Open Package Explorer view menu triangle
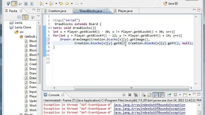The width and height of the screenshot is (205, 115). pos(38,16)
